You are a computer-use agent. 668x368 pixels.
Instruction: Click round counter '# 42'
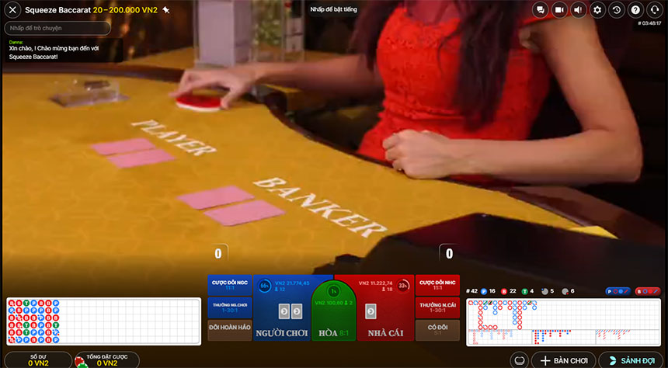point(472,292)
